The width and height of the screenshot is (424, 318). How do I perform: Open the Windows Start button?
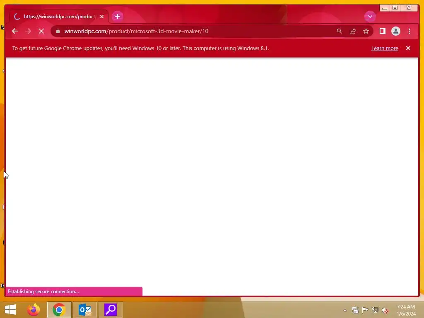pos(10,310)
